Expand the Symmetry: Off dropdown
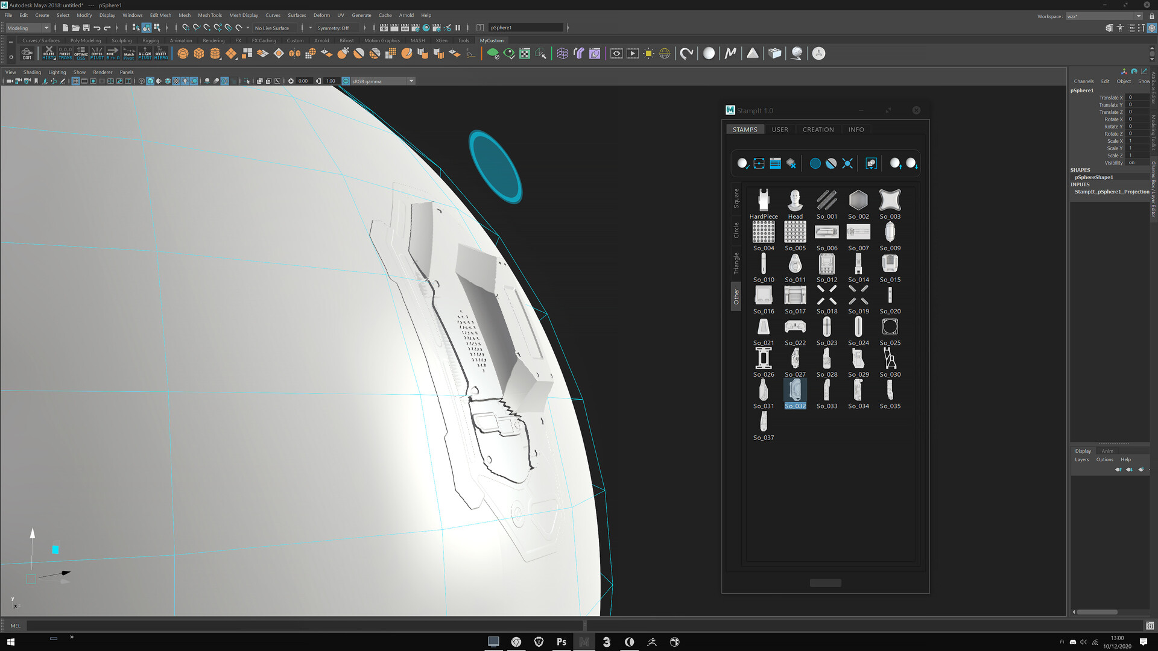Viewport: 1158px width, 651px height. tap(338, 28)
